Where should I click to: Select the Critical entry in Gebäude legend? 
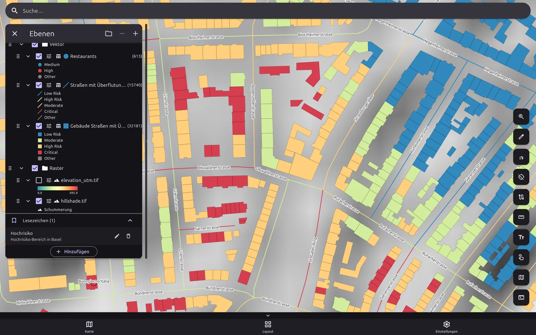tap(51, 152)
